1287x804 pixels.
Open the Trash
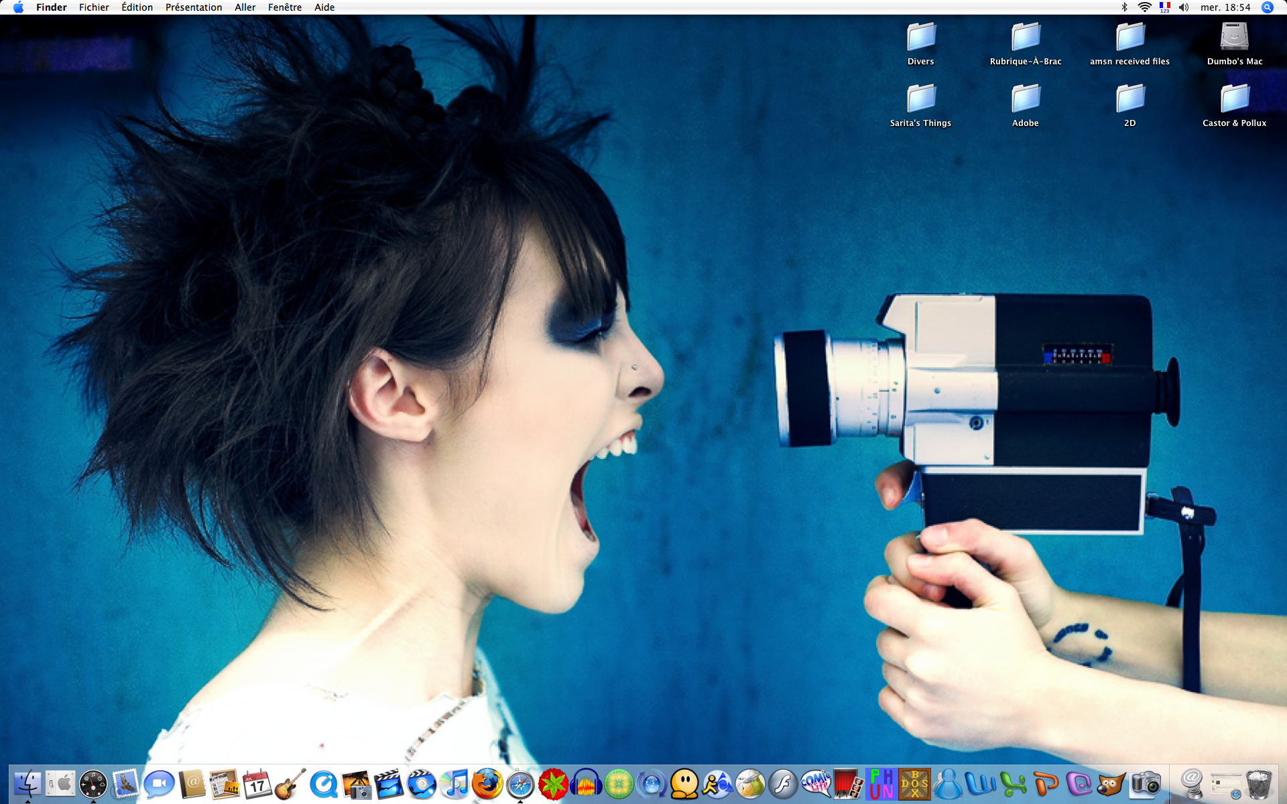pos(1258,784)
